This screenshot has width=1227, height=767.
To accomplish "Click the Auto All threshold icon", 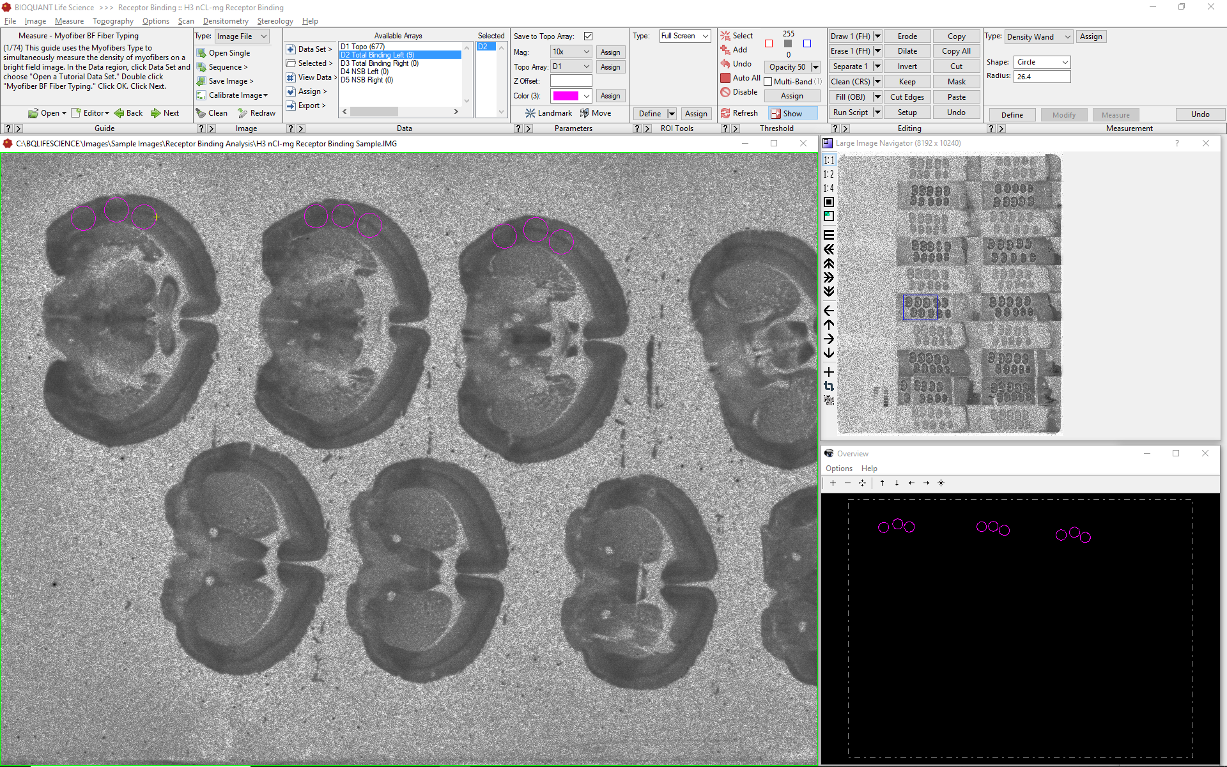I will [x=725, y=78].
